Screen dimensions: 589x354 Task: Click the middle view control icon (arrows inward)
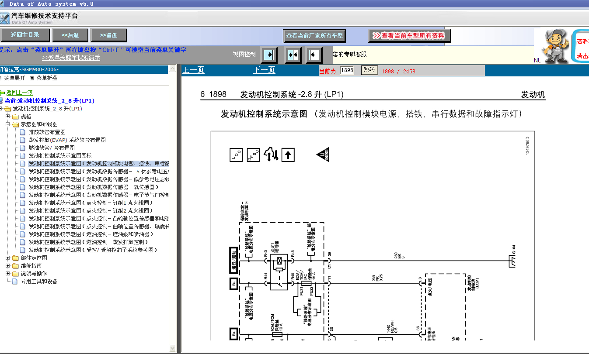tap(293, 55)
